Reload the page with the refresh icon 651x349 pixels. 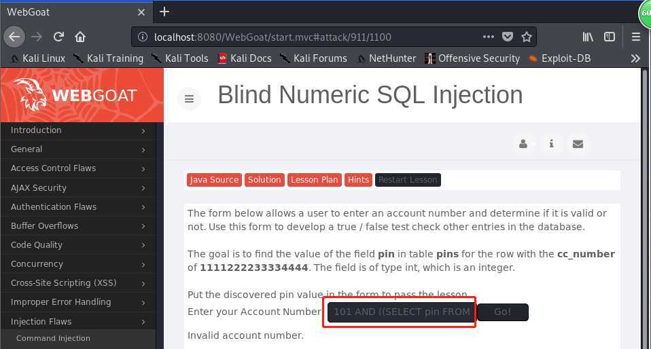pyautogui.click(x=58, y=37)
